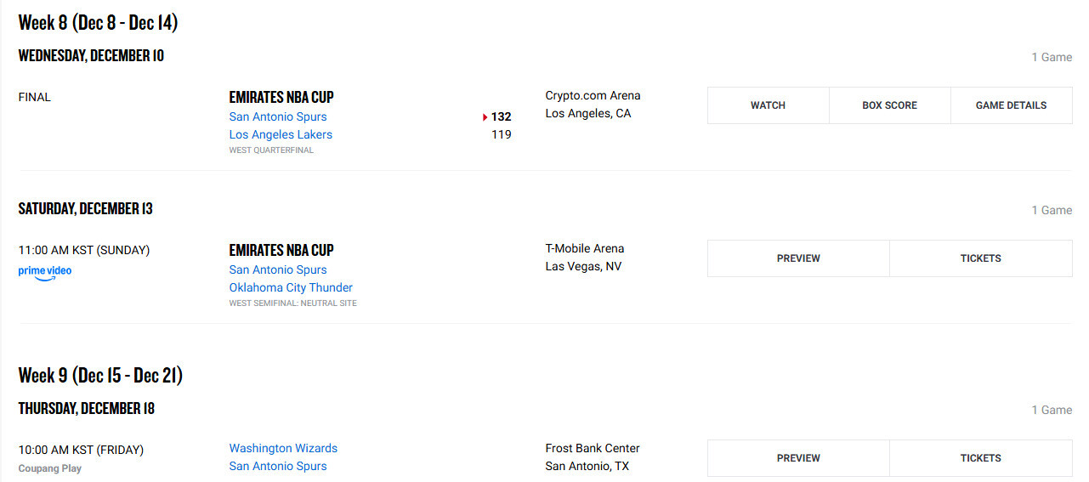
Task: Click San Antonio Spurs in the December 10 game
Action: coord(278,116)
